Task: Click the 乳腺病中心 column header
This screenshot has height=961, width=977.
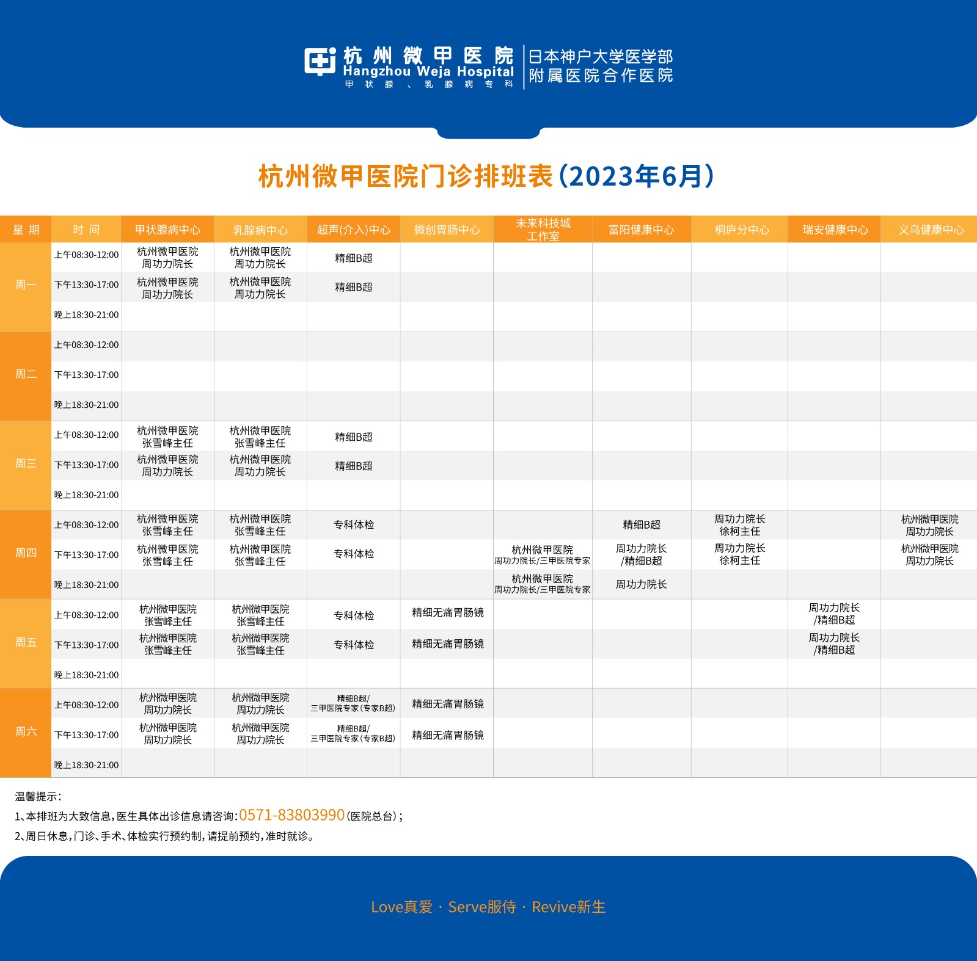Action: pyautogui.click(x=260, y=230)
